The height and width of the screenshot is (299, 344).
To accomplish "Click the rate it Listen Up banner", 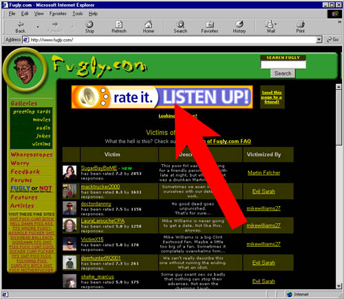I will (x=162, y=97).
